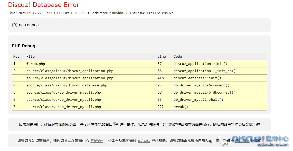The height and width of the screenshot is (151, 293).
Task: Click the 提交Issue link
Action: tap(242, 141)
